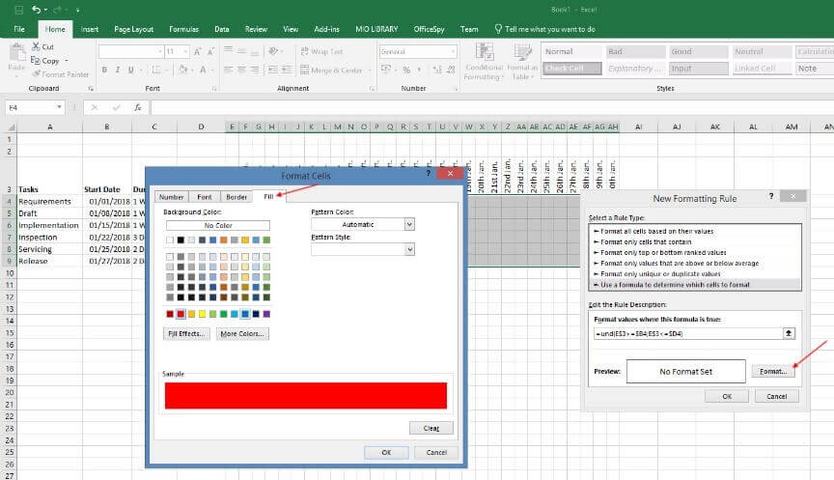The image size is (834, 480).
Task: Open the Page Layout ribbon tab
Action: pyautogui.click(x=134, y=29)
